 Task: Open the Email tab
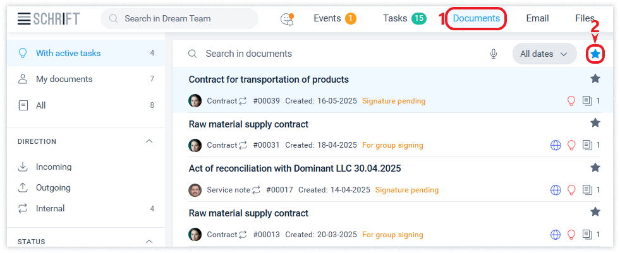pos(537,18)
